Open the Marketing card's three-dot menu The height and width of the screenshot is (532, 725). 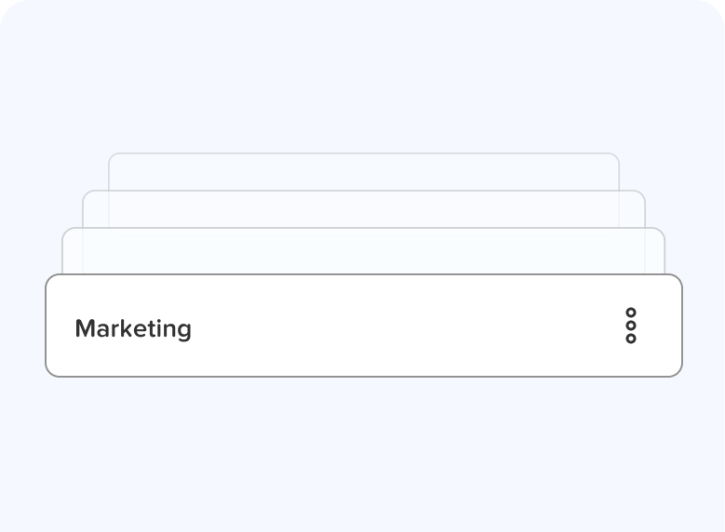[631, 326]
